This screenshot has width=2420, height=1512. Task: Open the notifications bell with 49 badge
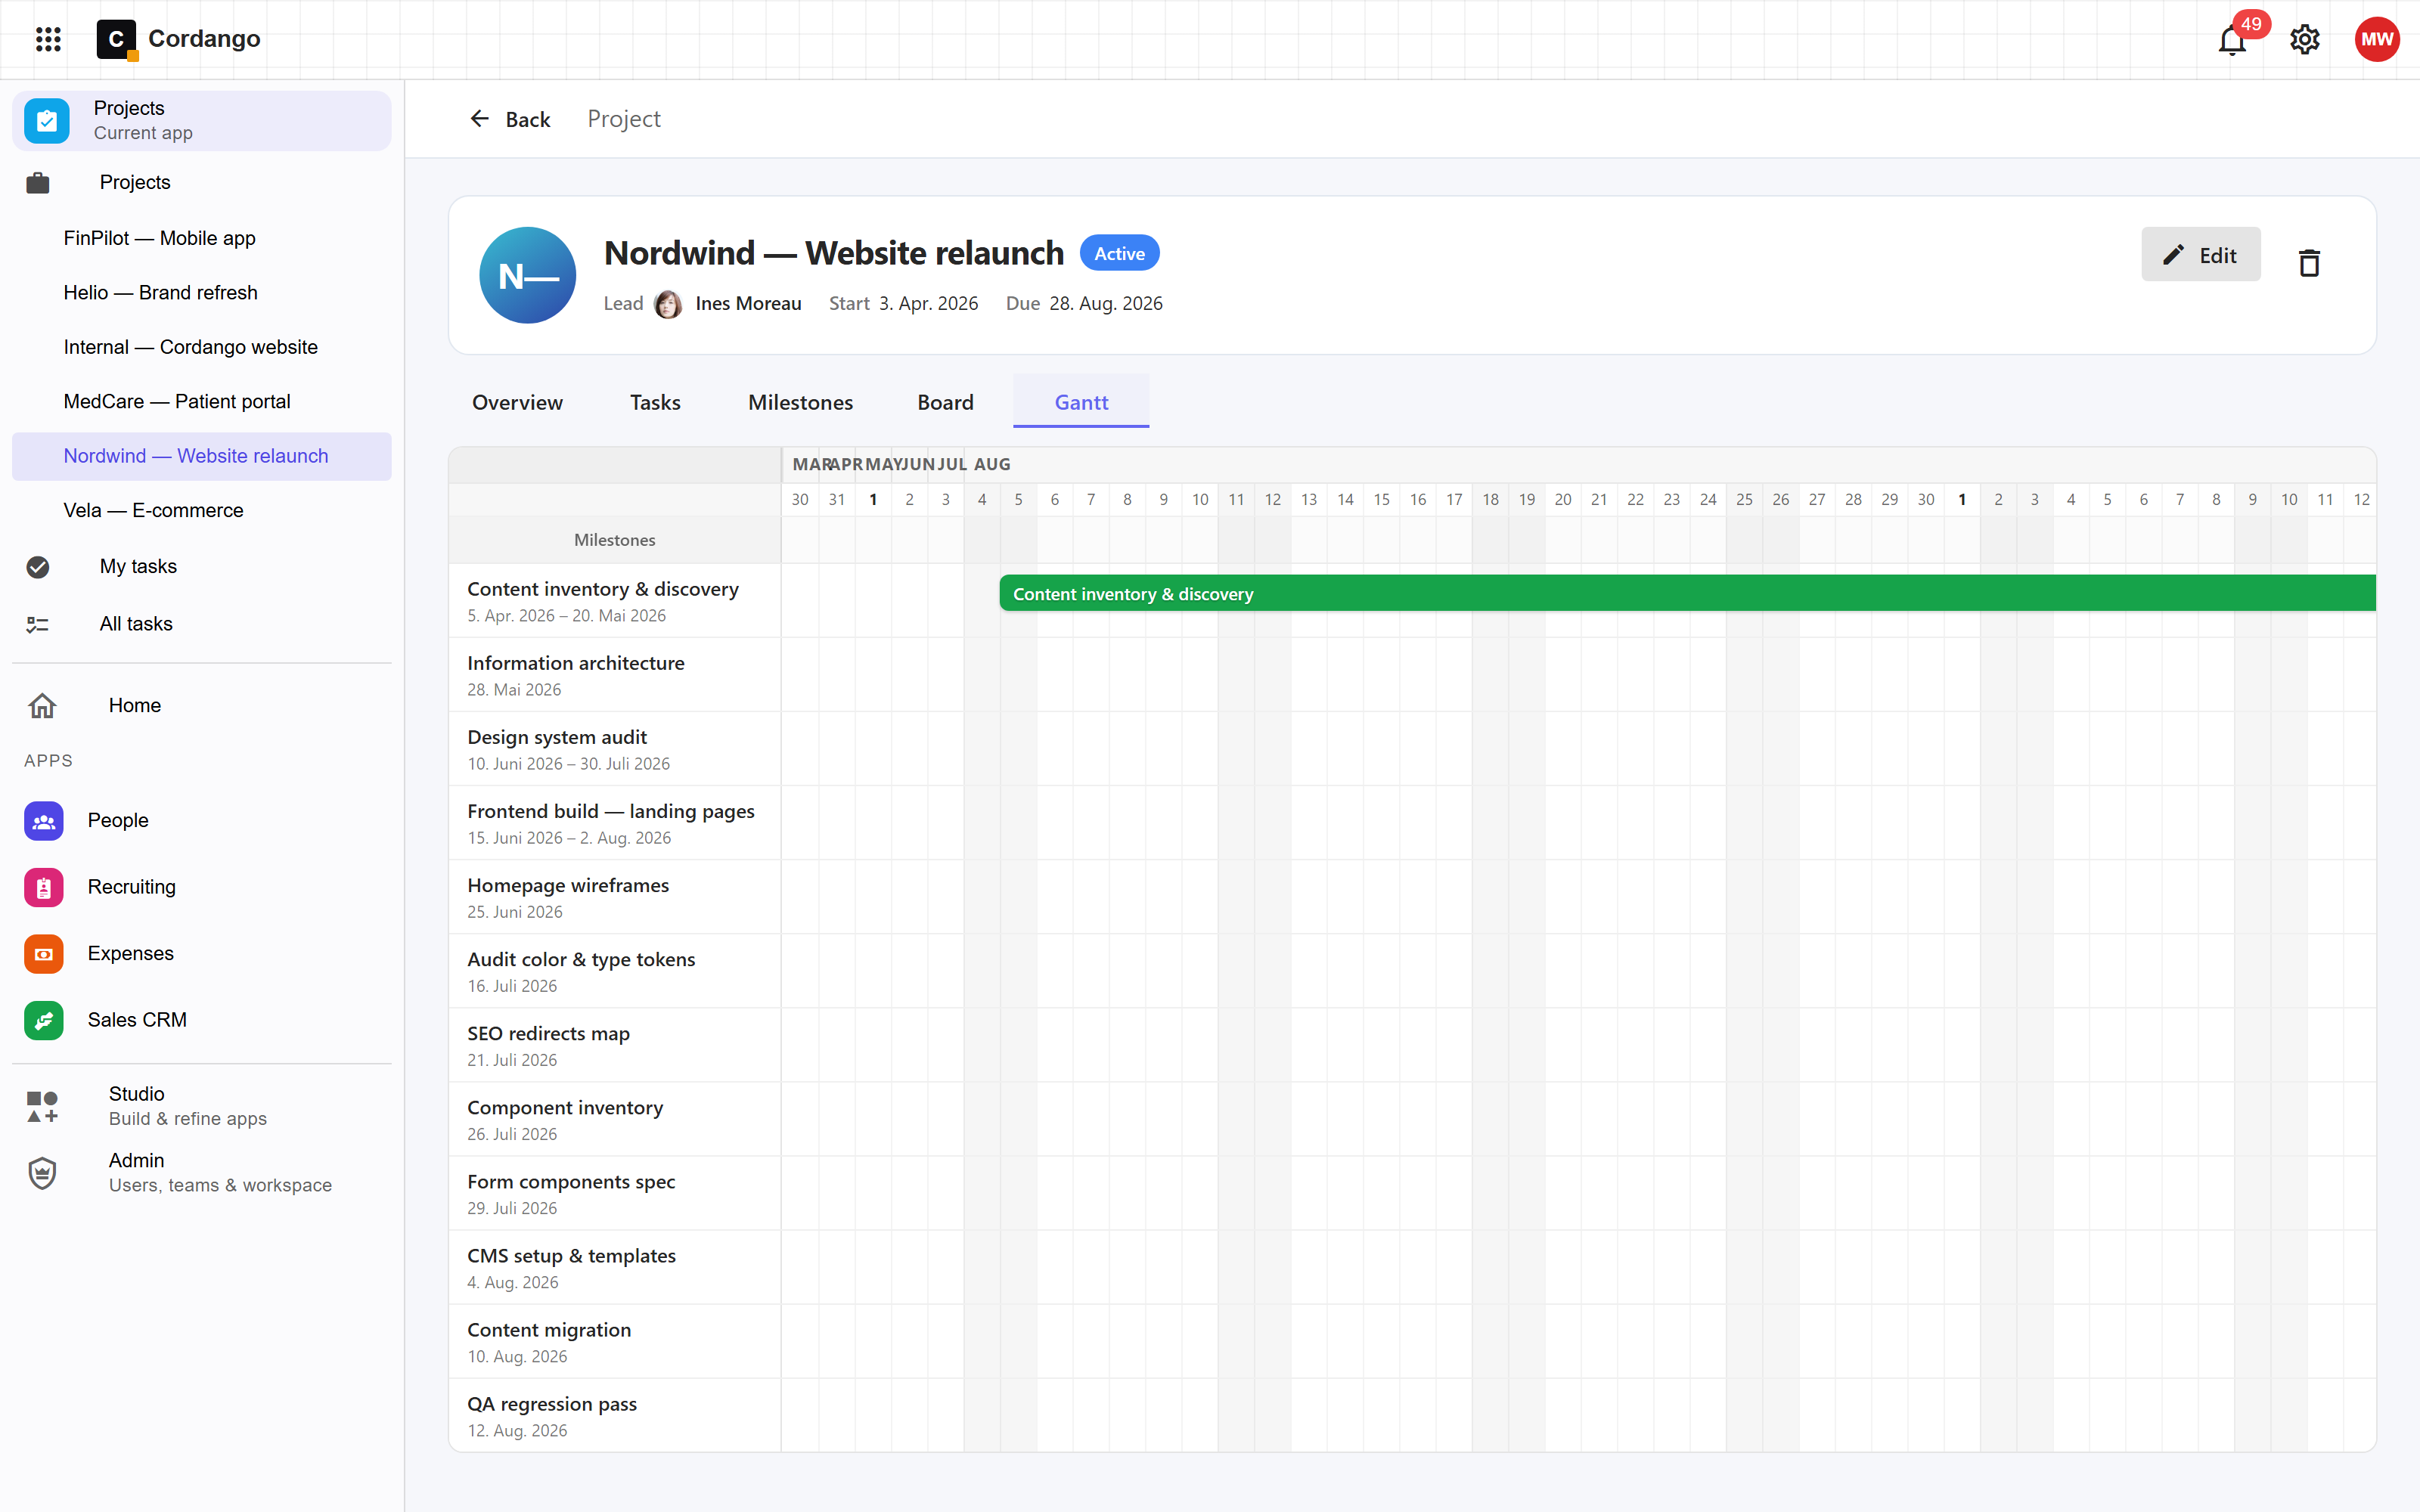[x=2232, y=39]
